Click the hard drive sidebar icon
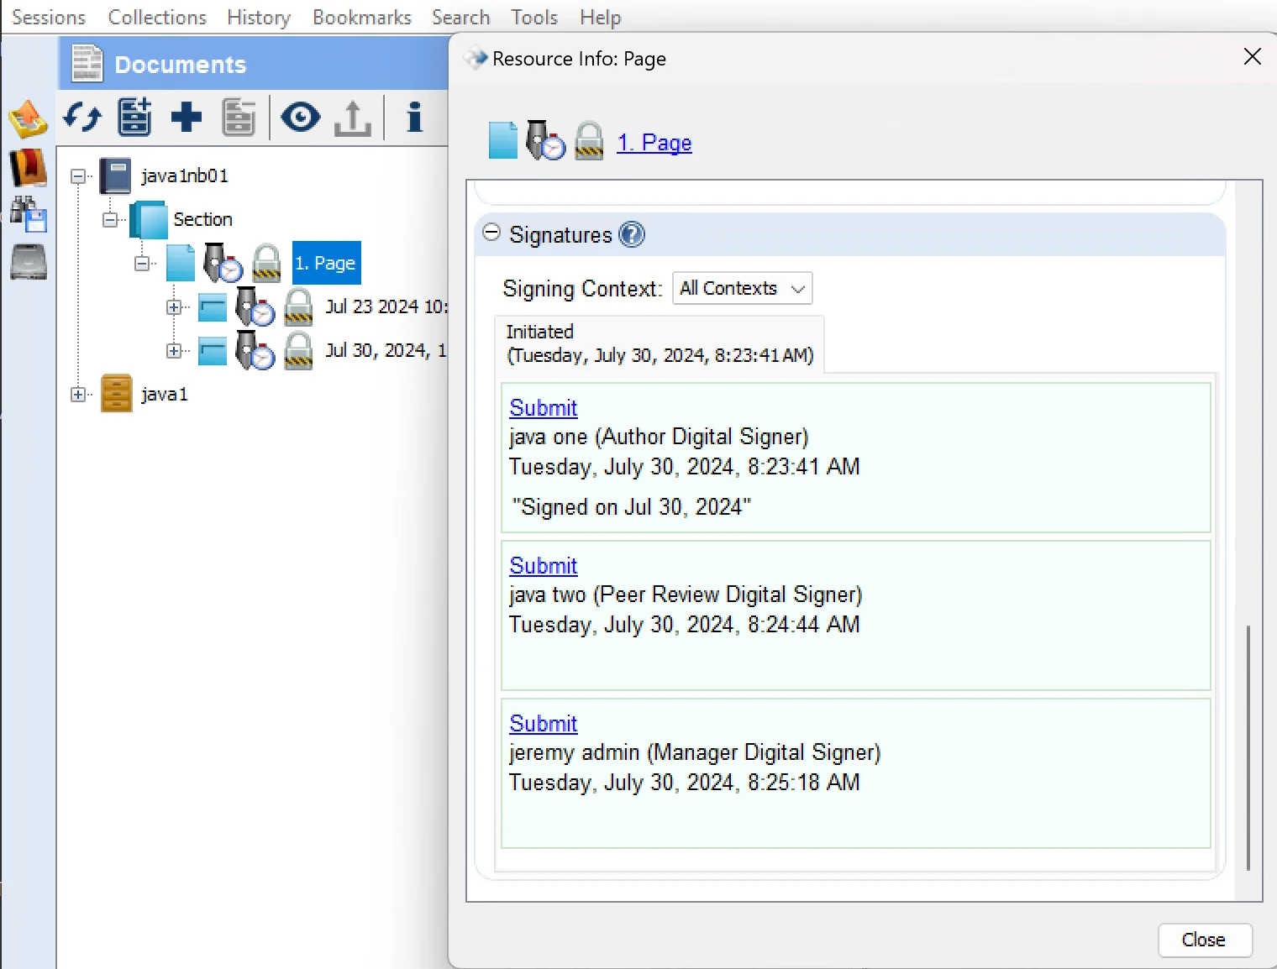Viewport: 1277px width, 969px height. point(28,262)
